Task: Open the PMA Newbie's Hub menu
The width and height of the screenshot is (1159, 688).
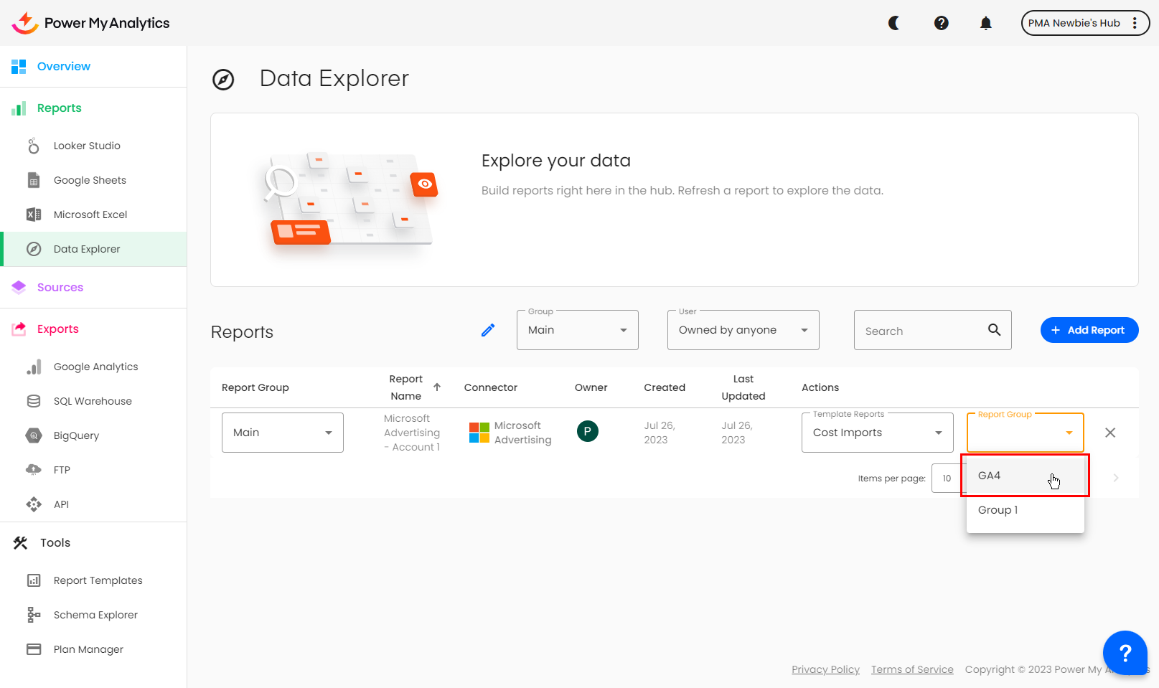Action: pos(1084,23)
